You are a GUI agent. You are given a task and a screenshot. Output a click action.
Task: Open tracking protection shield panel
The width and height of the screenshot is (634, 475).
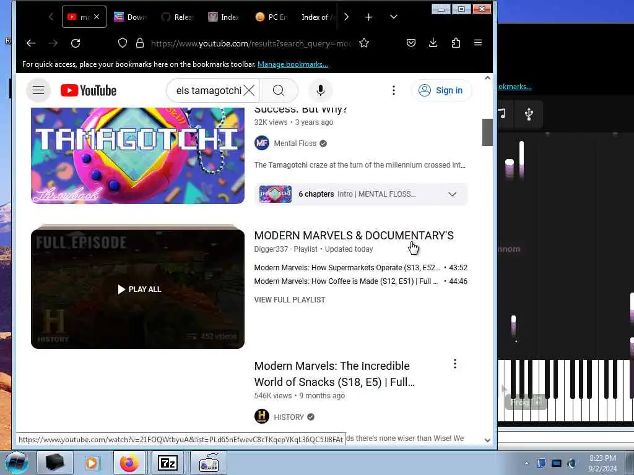click(122, 43)
